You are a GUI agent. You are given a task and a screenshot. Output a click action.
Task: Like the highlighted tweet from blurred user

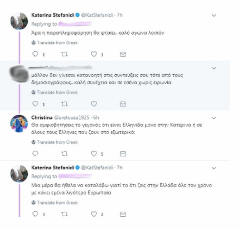pyautogui.click(x=94, y=104)
